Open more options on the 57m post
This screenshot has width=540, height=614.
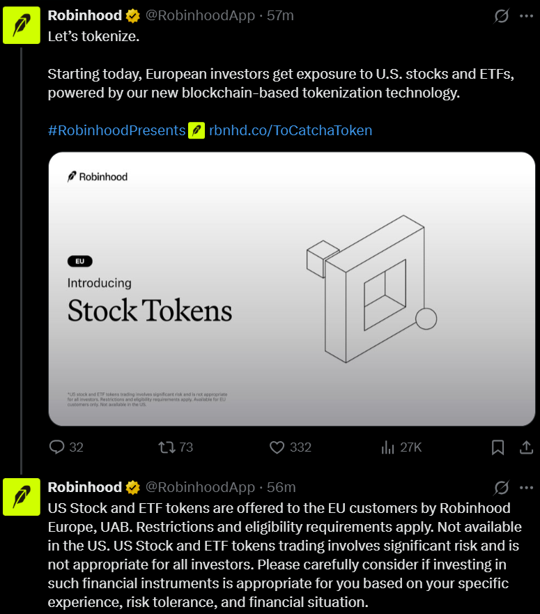click(527, 15)
